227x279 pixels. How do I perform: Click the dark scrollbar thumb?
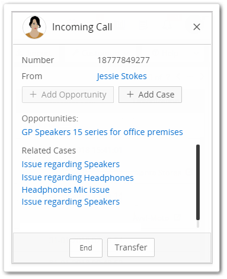(x=198, y=182)
